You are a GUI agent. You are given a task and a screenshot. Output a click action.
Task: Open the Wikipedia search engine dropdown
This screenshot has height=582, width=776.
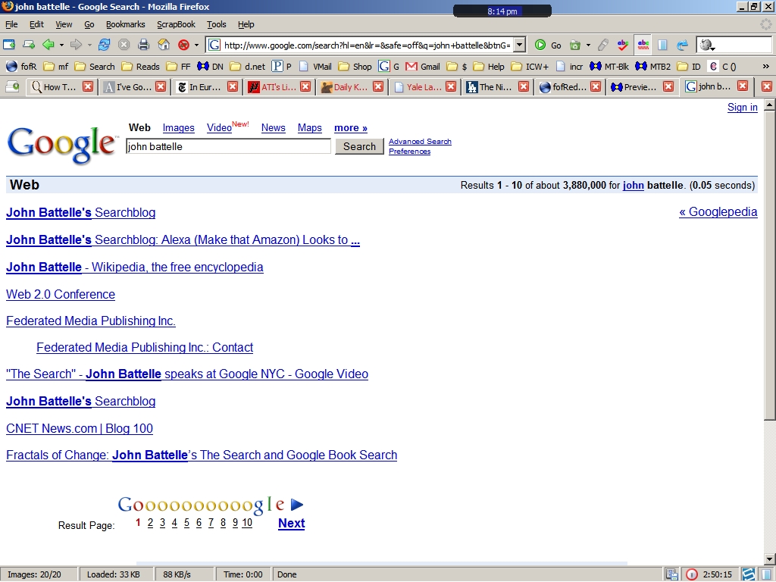(x=707, y=45)
